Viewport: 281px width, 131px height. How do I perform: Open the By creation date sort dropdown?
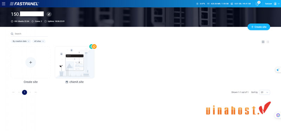click(x=21, y=41)
